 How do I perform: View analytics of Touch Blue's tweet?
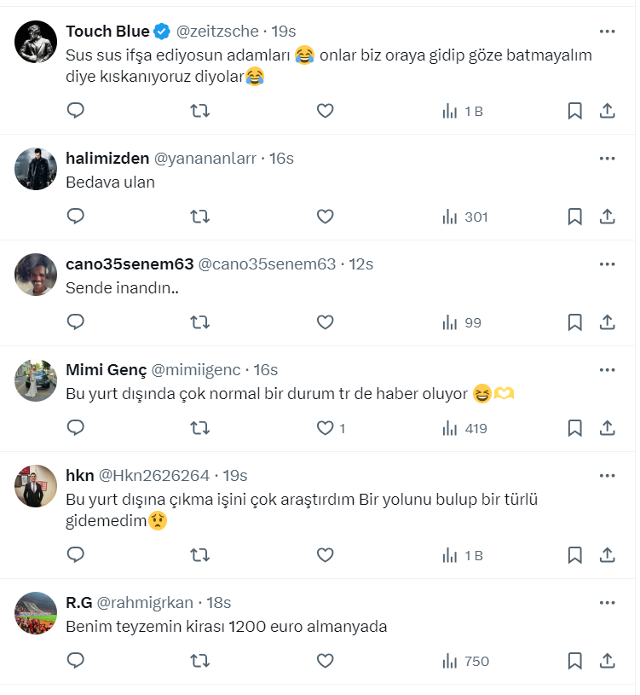(462, 111)
